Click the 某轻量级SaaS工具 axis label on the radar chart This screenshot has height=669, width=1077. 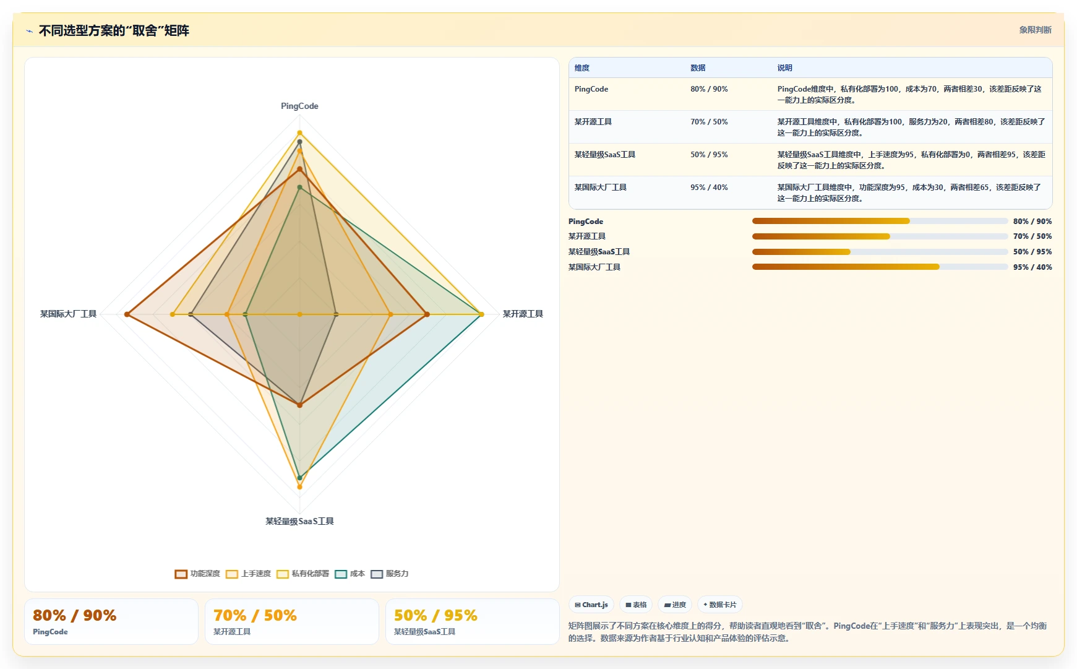coord(299,521)
